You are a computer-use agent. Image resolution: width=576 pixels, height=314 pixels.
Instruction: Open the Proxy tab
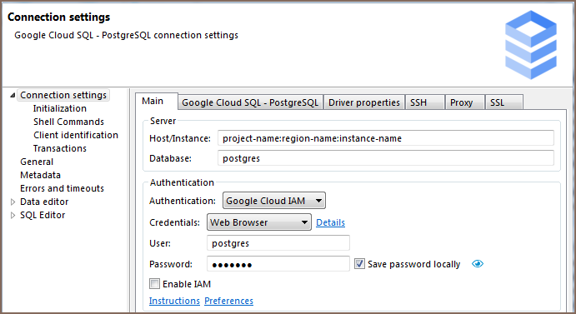[465, 102]
